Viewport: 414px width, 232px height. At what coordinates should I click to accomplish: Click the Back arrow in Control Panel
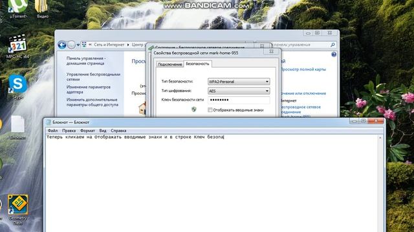tap(62, 45)
